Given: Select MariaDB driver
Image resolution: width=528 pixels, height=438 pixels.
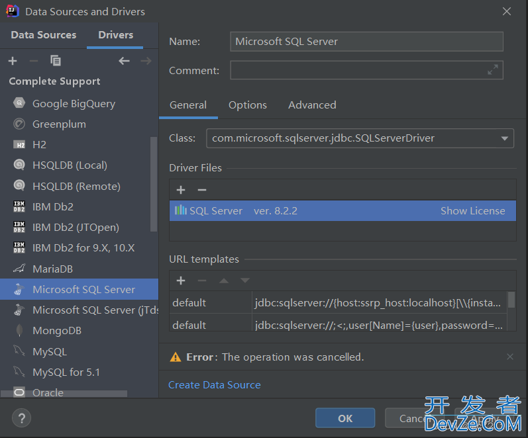Looking at the screenshot, I should [79, 269].
